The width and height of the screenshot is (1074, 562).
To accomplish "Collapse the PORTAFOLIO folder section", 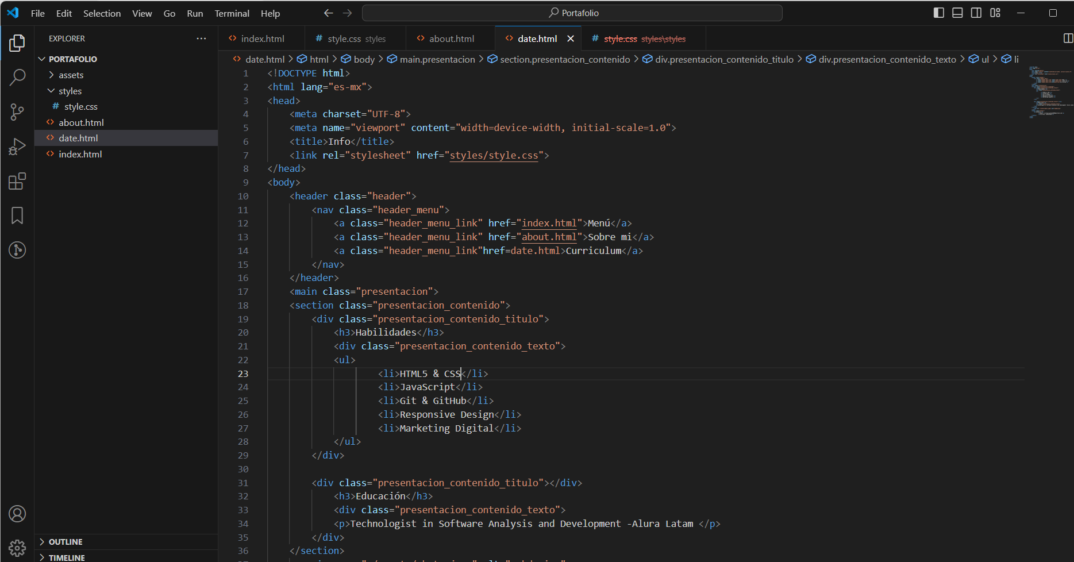I will pyautogui.click(x=126, y=59).
